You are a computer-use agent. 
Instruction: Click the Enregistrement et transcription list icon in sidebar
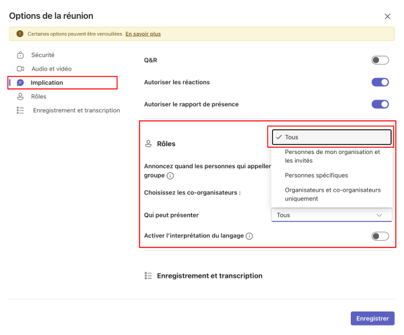coord(20,110)
